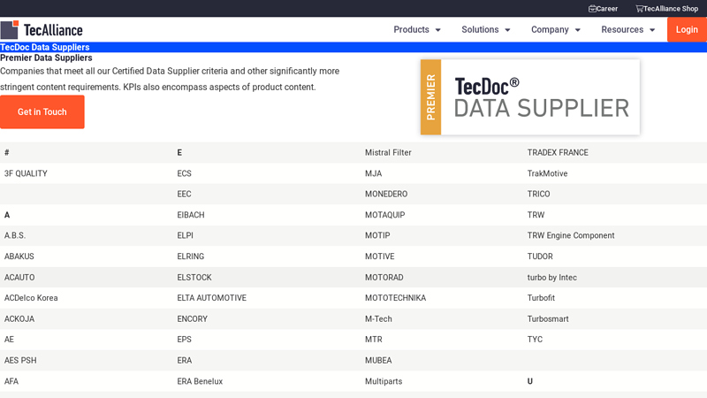
Task: Expand the Products dropdown arrow
Action: pos(437,30)
